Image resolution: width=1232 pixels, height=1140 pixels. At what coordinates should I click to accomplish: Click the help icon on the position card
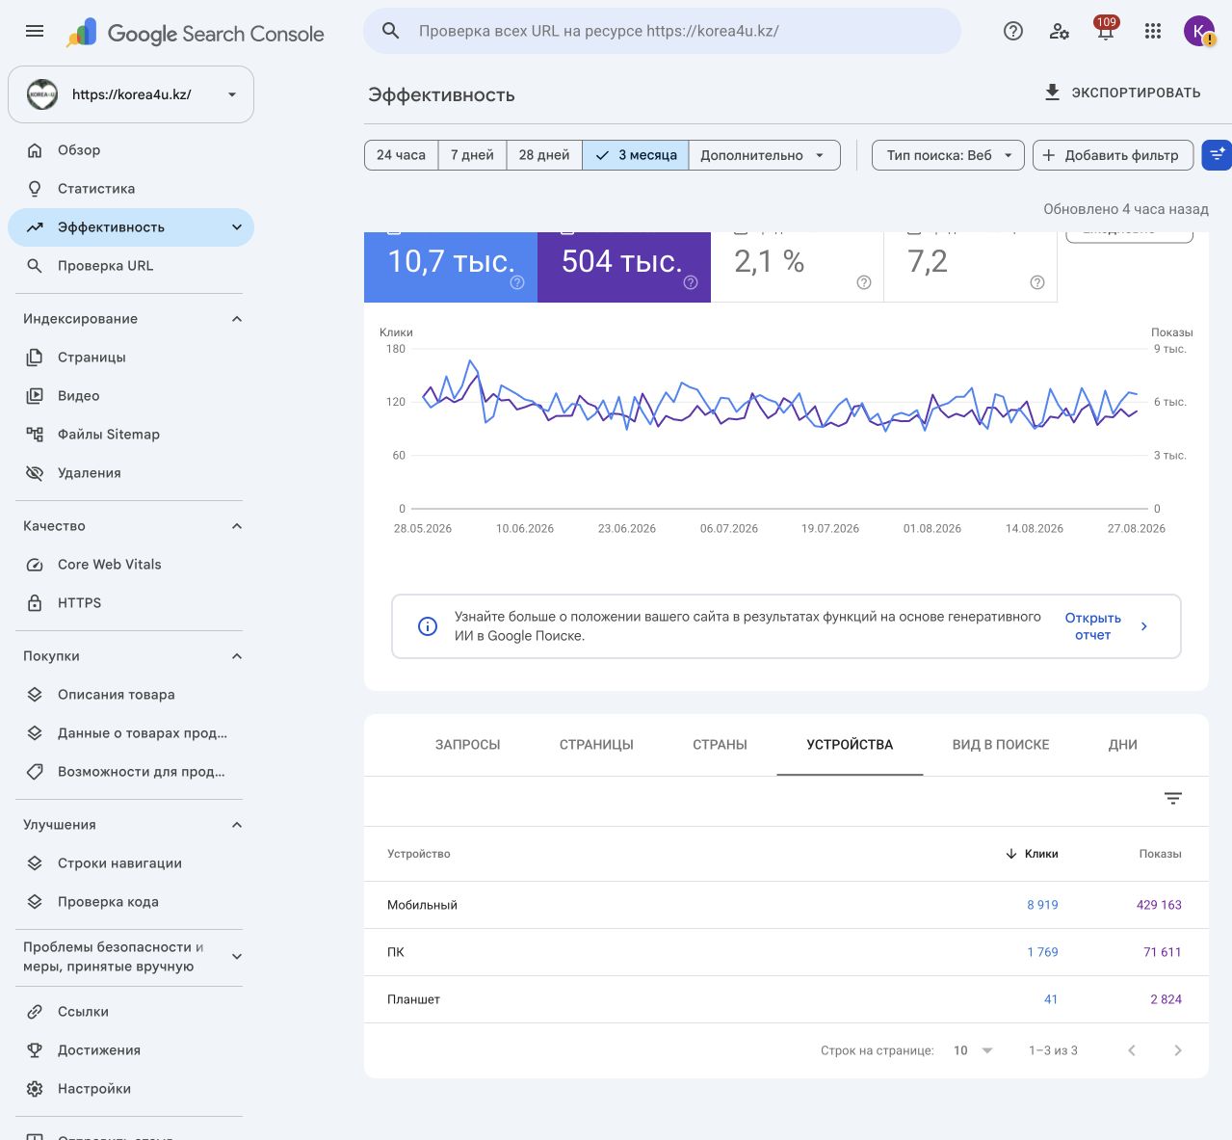tap(1037, 282)
